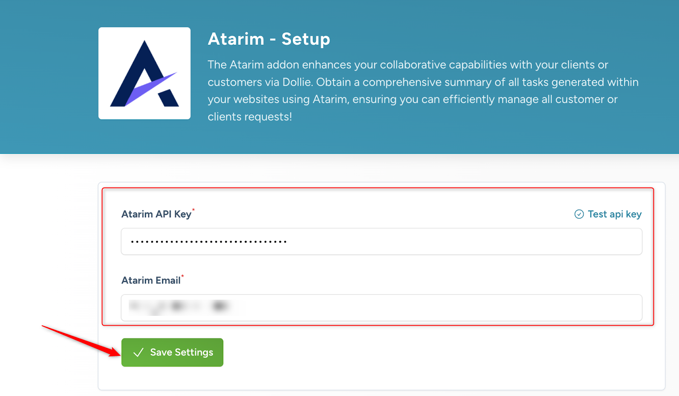Image resolution: width=679 pixels, height=396 pixels.
Task: Click the red asterisk after Atarim Email
Action: pyautogui.click(x=183, y=276)
